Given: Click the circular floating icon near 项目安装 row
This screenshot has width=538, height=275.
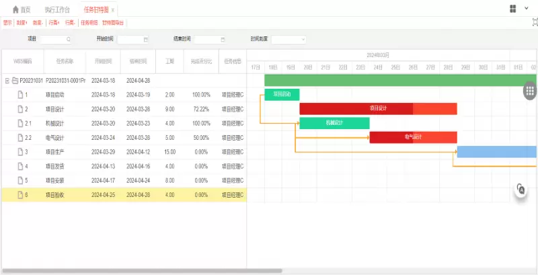Looking at the screenshot, I should tap(521, 189).
